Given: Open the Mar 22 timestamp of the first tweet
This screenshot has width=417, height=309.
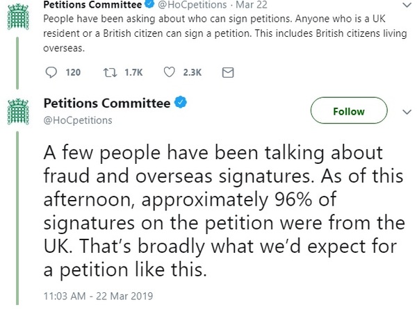Looking at the screenshot, I should point(240,5).
